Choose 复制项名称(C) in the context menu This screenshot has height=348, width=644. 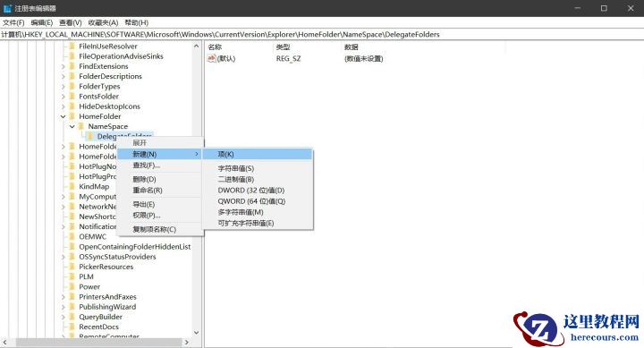click(161, 229)
